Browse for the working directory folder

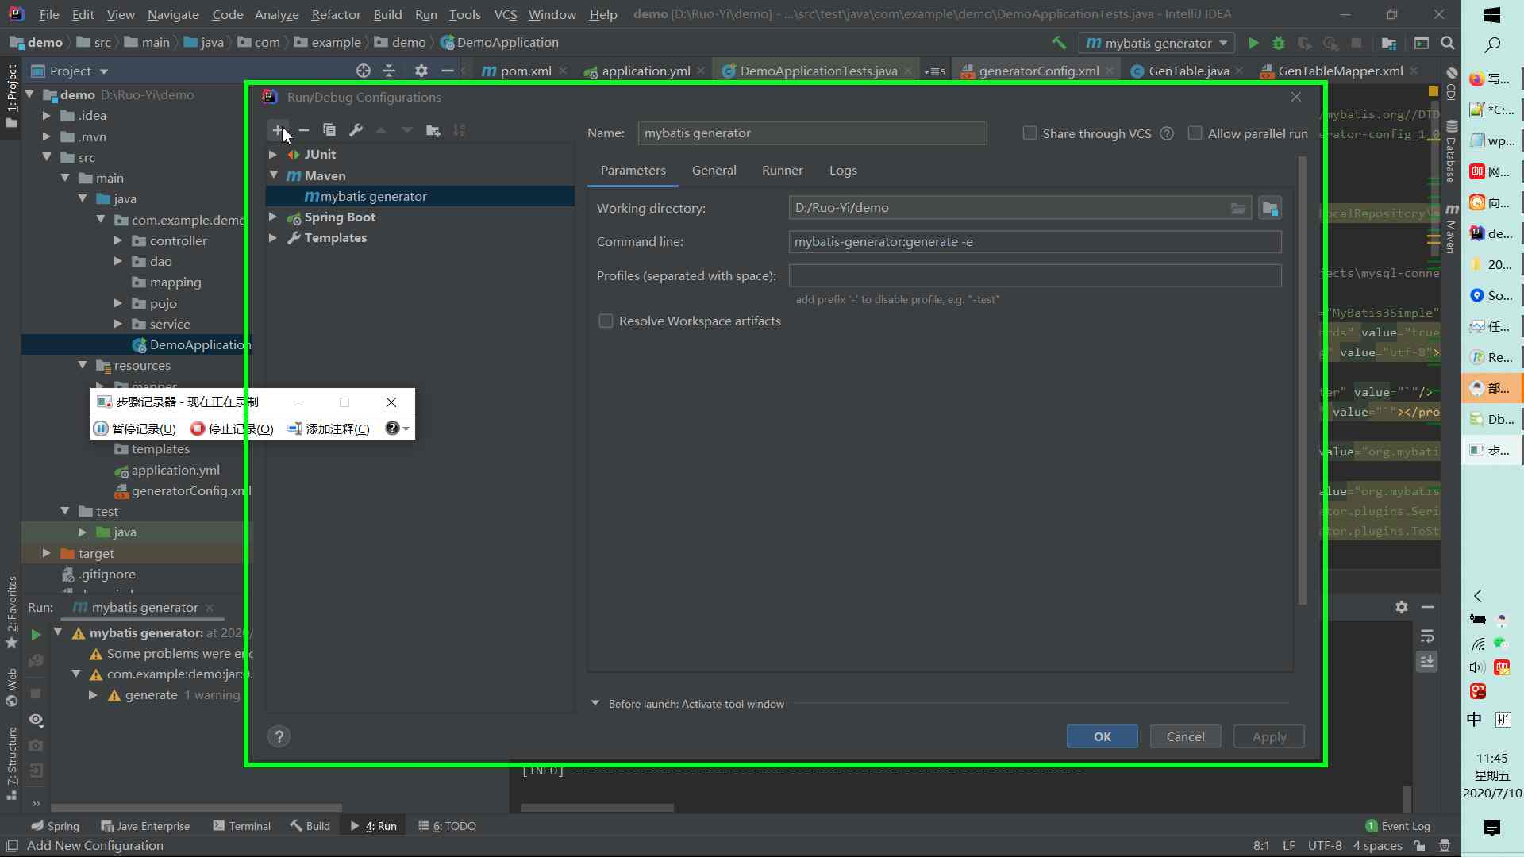(x=1237, y=209)
